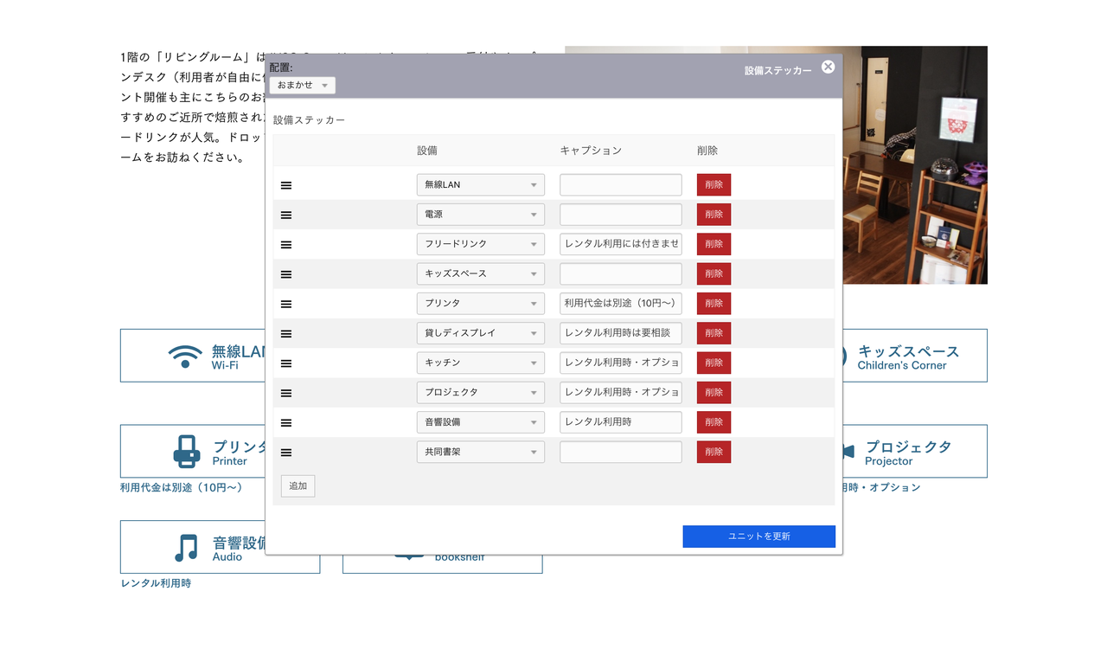
Task: Click the drag handle for the プリンタ row
Action: [286, 304]
